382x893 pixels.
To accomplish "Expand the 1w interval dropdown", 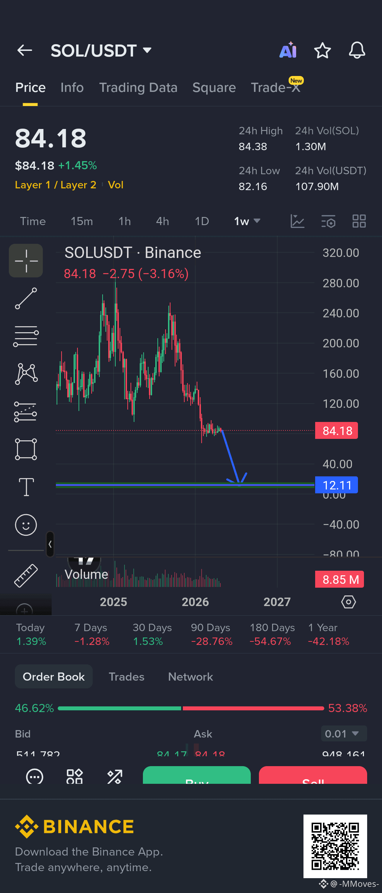I will (247, 221).
